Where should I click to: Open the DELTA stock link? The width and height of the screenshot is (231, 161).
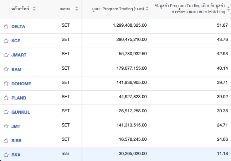tap(18, 27)
